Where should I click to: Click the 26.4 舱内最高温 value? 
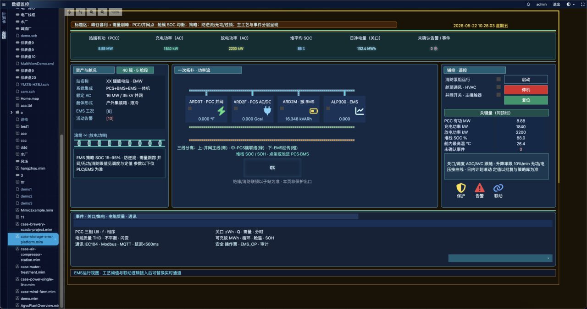[x=521, y=144]
